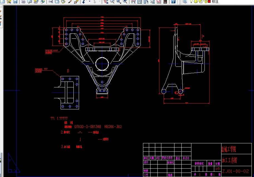The width and height of the screenshot is (254, 177).
Task: Click the 比例 header cell
Action: click(x=218, y=164)
